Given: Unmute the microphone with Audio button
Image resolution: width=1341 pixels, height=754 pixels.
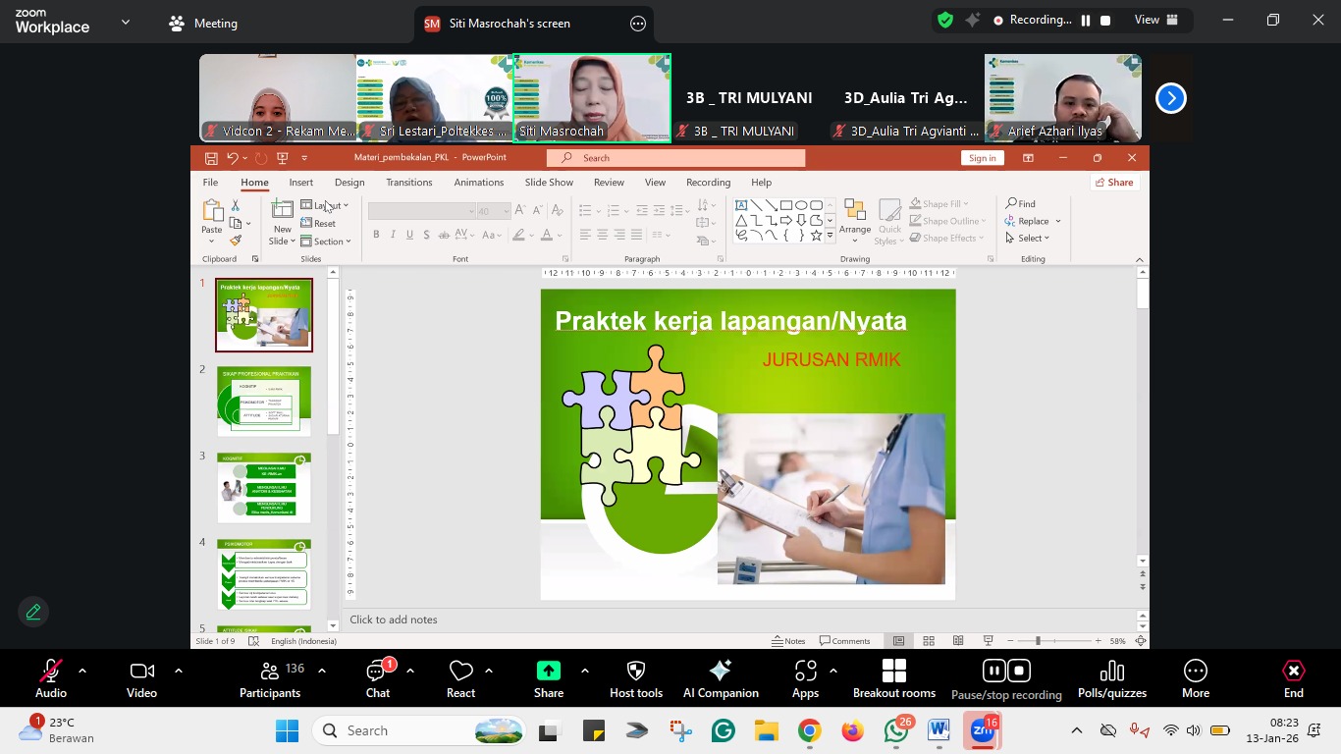Looking at the screenshot, I should point(51,679).
